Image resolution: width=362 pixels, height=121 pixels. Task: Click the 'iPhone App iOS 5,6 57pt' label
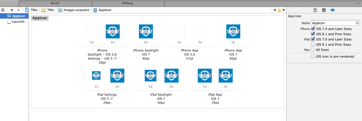coord(190,54)
